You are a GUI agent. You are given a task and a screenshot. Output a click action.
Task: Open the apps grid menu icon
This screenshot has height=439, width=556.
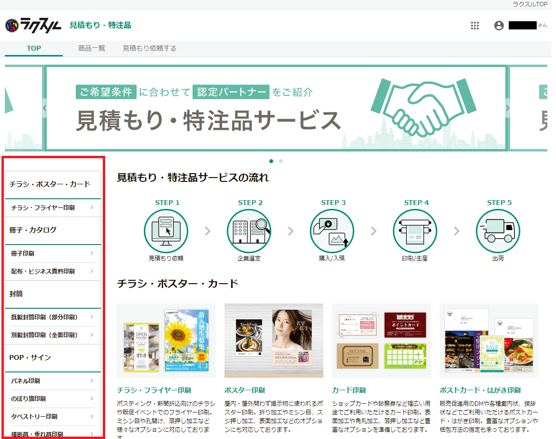[475, 26]
